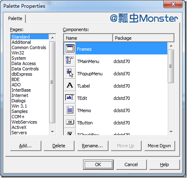Select the Data Controls page
This screenshot has width=187, height=178.
pos(25,69)
